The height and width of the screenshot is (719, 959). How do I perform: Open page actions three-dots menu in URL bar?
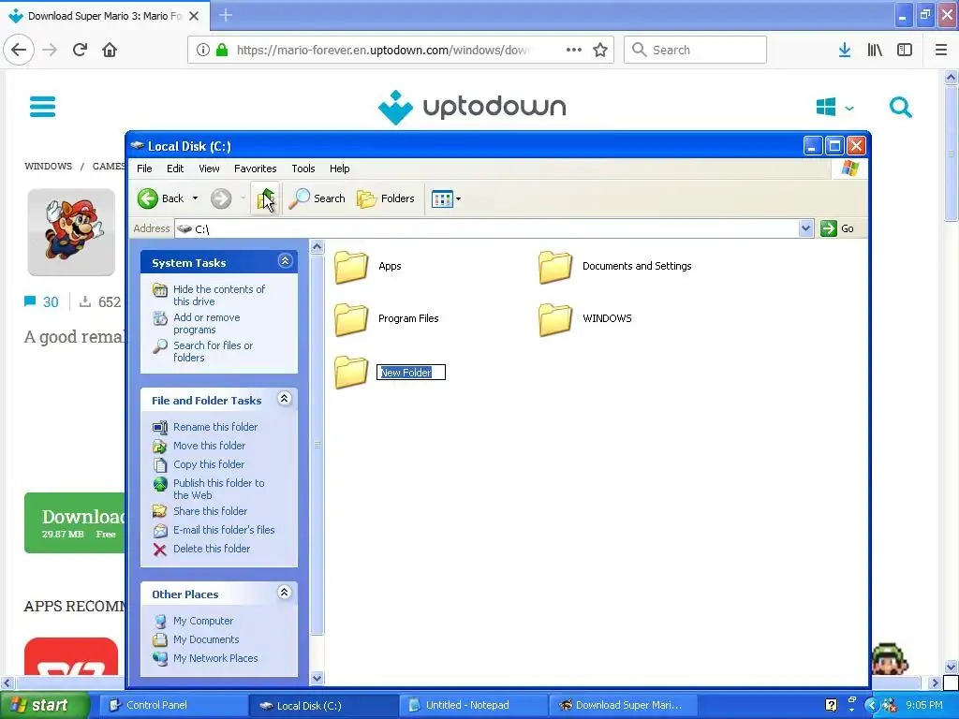tap(574, 50)
